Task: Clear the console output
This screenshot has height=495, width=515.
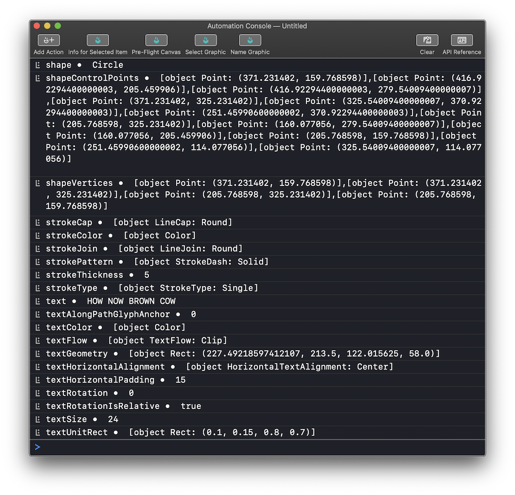Action: pos(427,40)
